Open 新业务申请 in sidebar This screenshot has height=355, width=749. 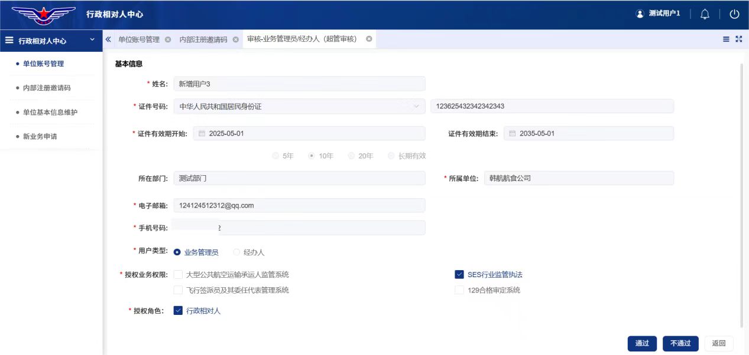coord(40,136)
